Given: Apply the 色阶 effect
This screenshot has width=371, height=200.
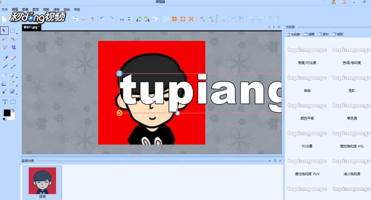Looking at the screenshot, I should click(352, 91).
